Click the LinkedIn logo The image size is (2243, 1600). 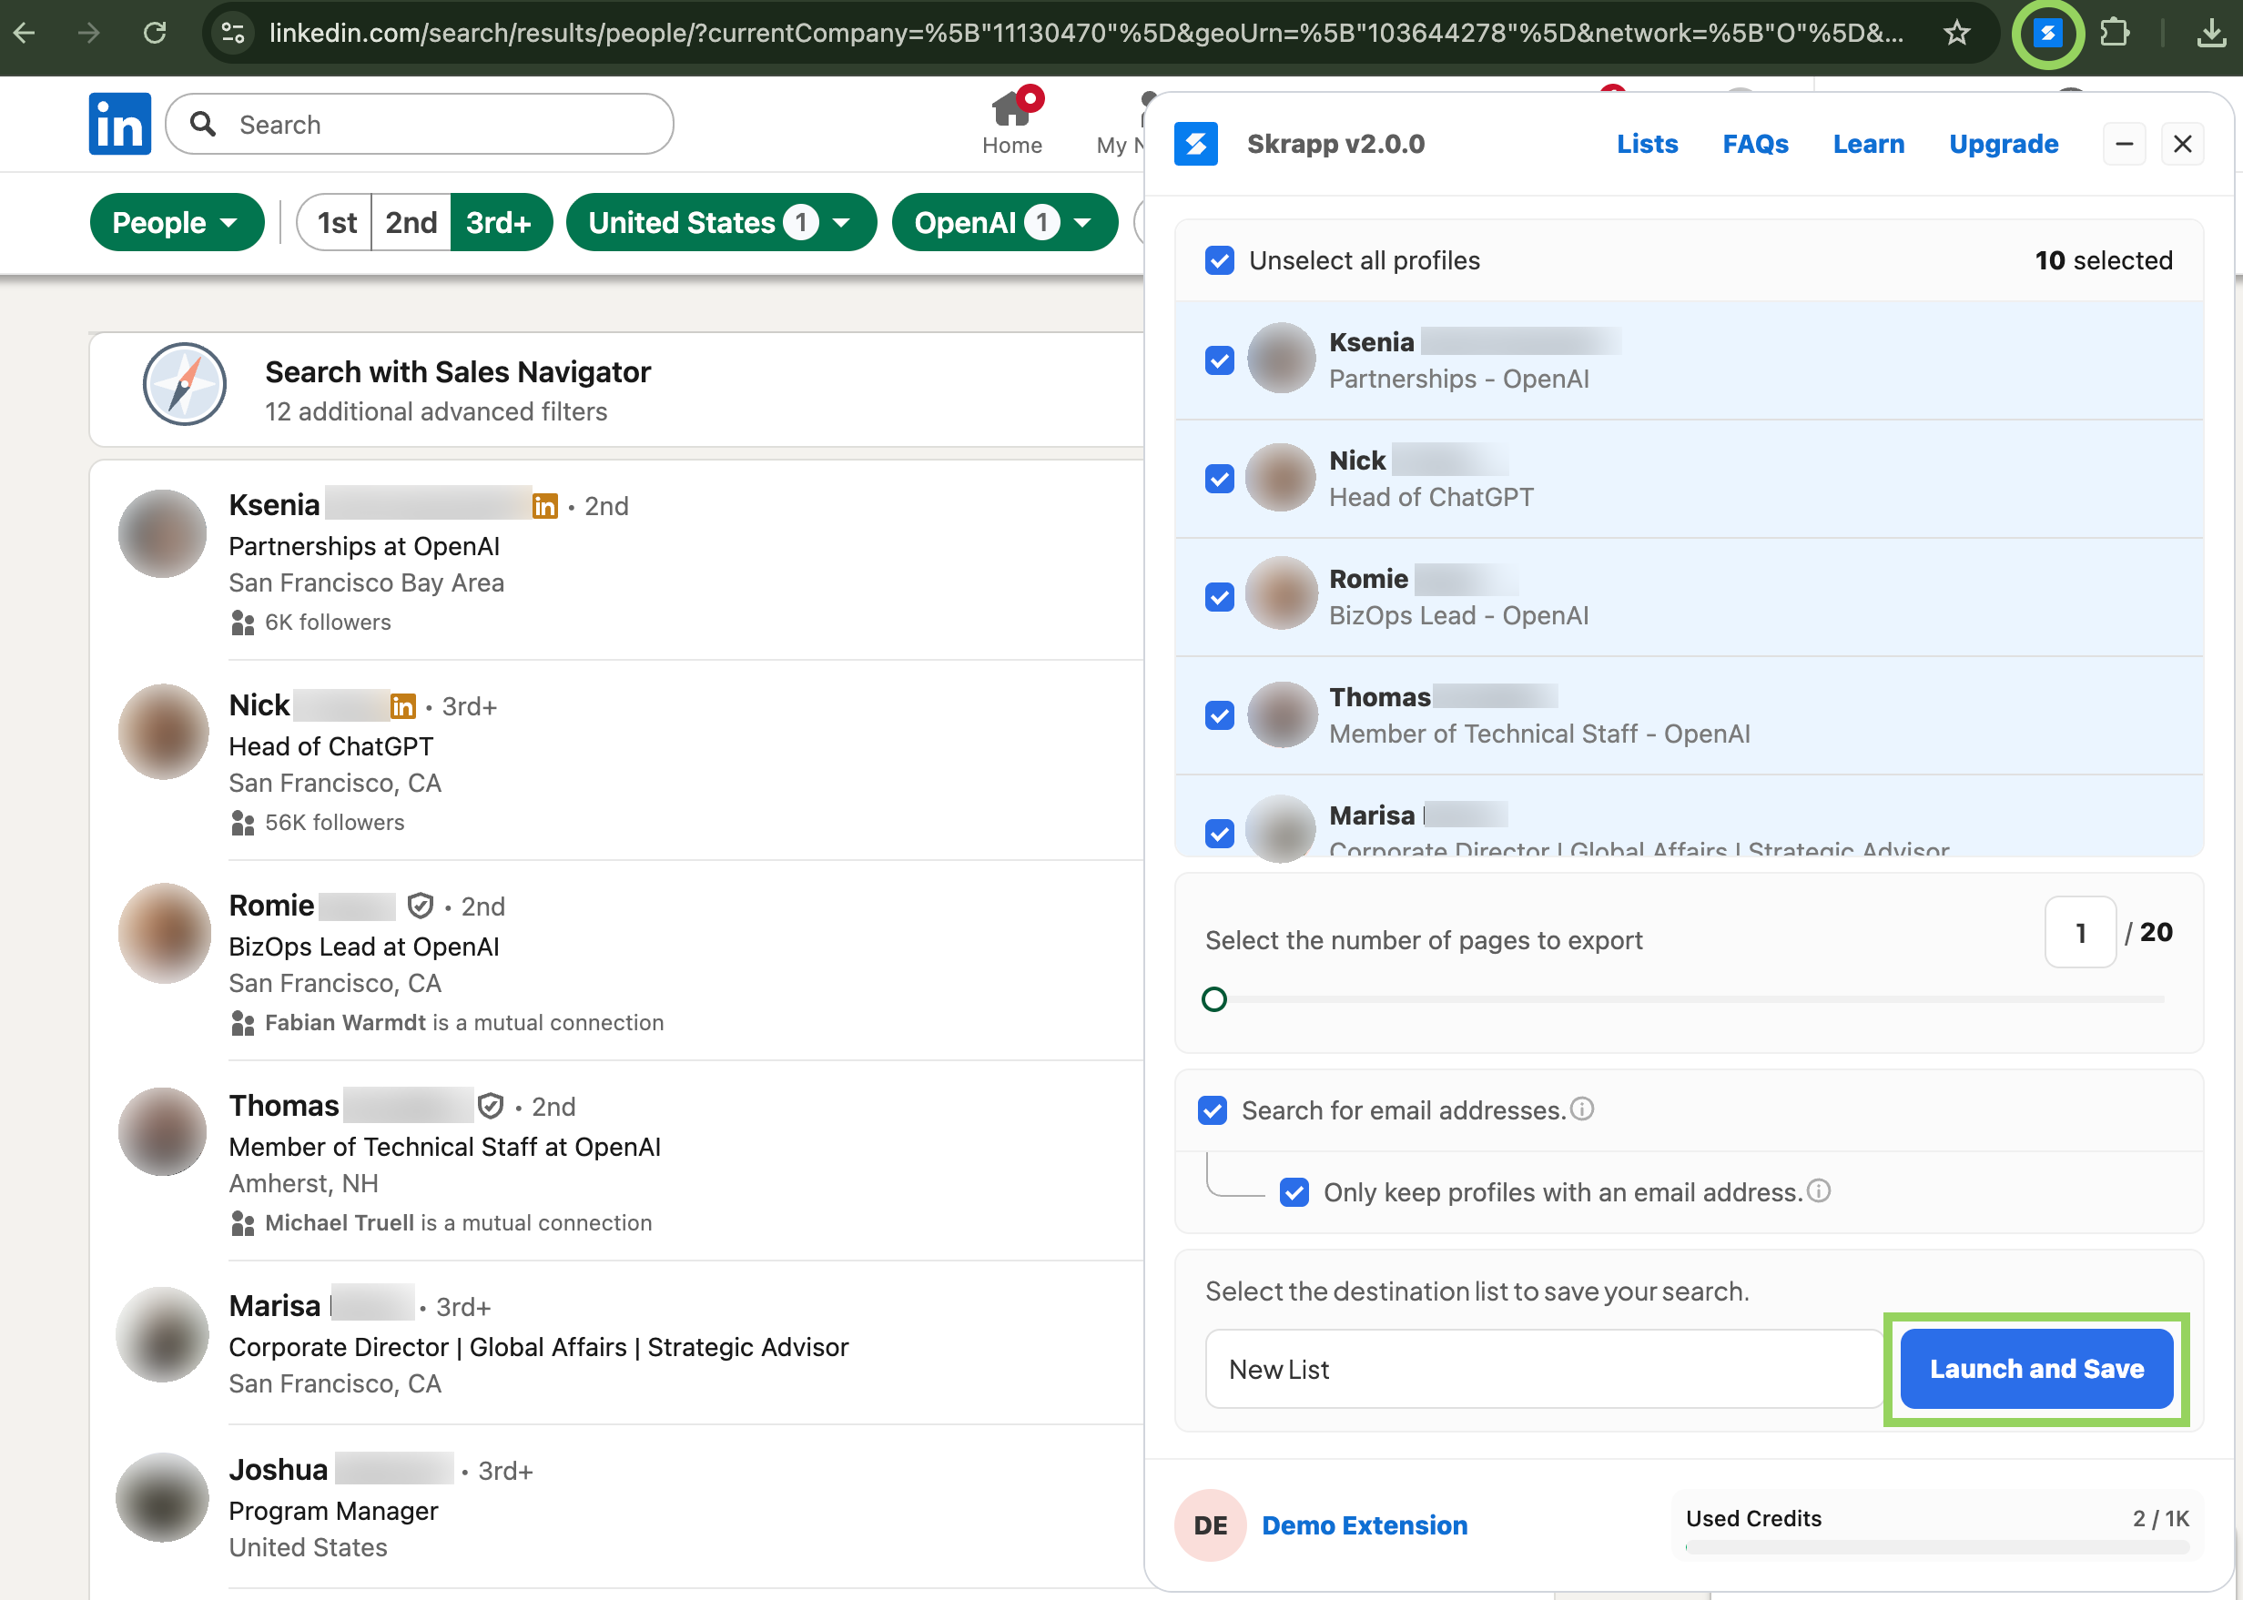(x=119, y=123)
